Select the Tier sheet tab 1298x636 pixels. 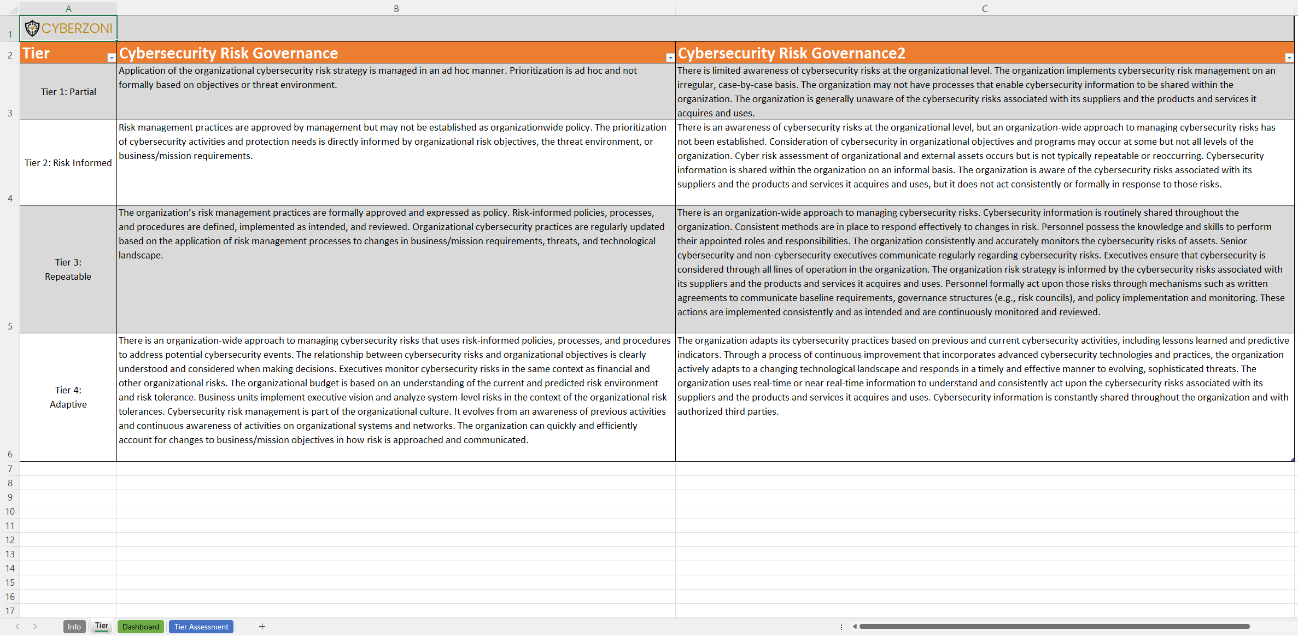[102, 626]
